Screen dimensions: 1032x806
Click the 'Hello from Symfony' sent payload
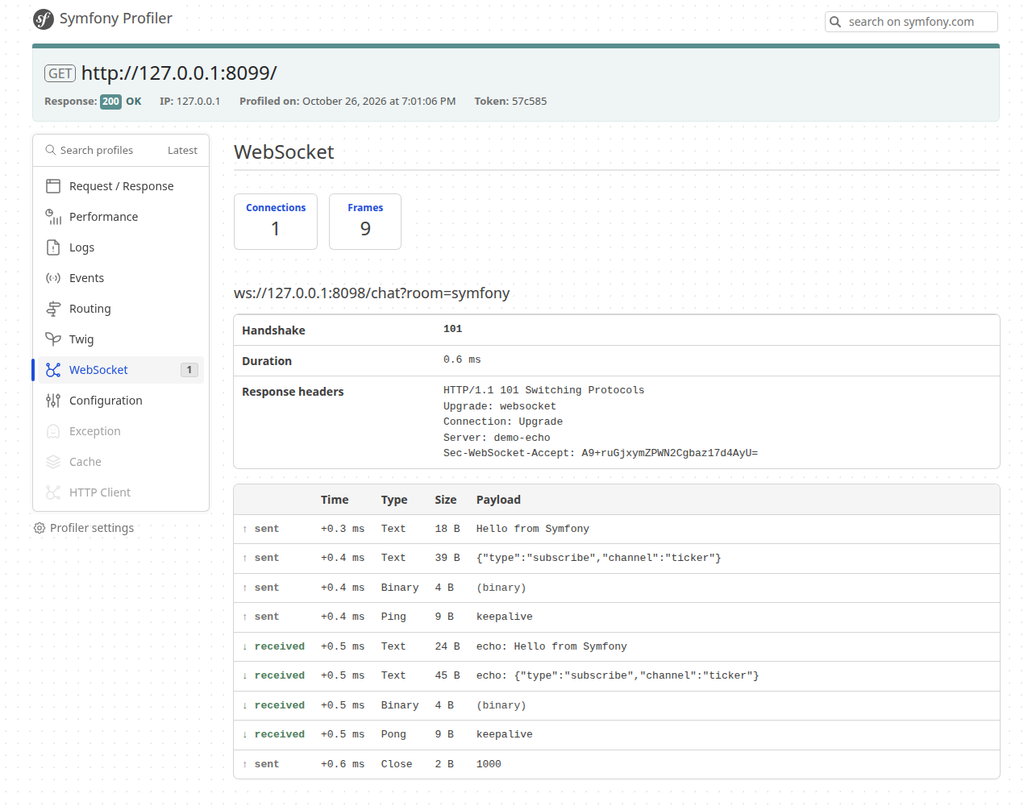pyautogui.click(x=533, y=529)
